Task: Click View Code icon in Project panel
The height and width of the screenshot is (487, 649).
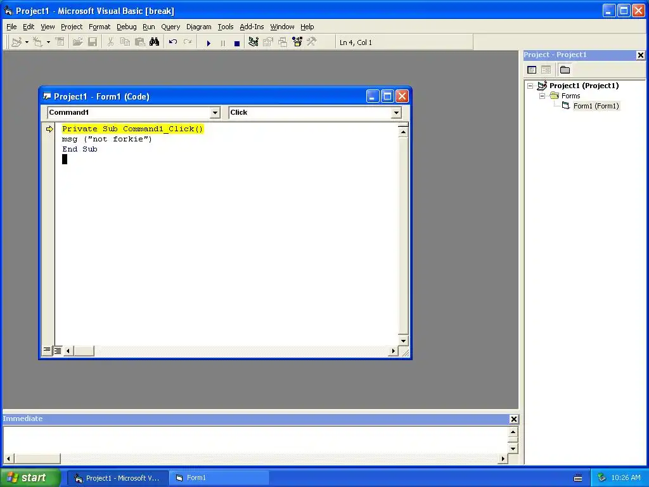Action: click(532, 70)
